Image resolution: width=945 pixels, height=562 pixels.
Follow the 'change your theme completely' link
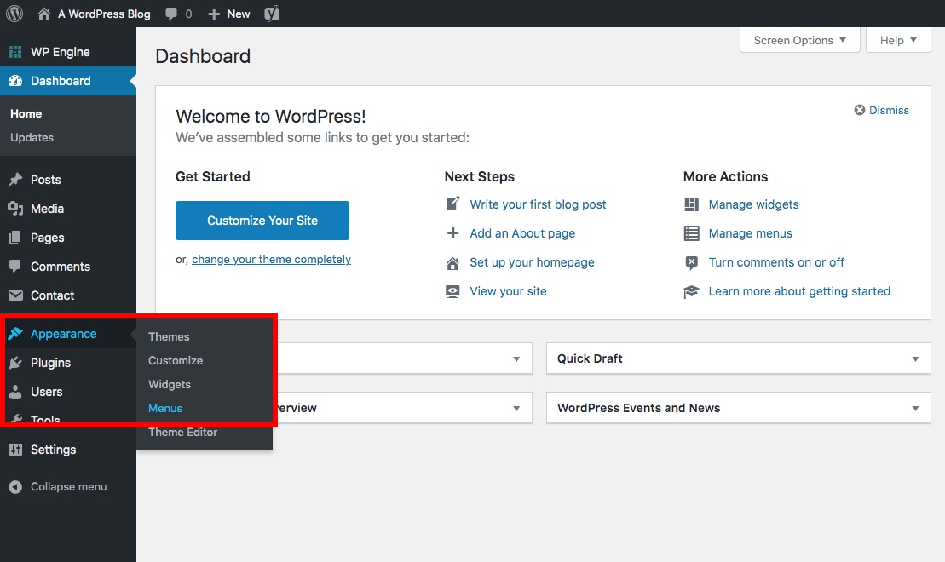(271, 259)
